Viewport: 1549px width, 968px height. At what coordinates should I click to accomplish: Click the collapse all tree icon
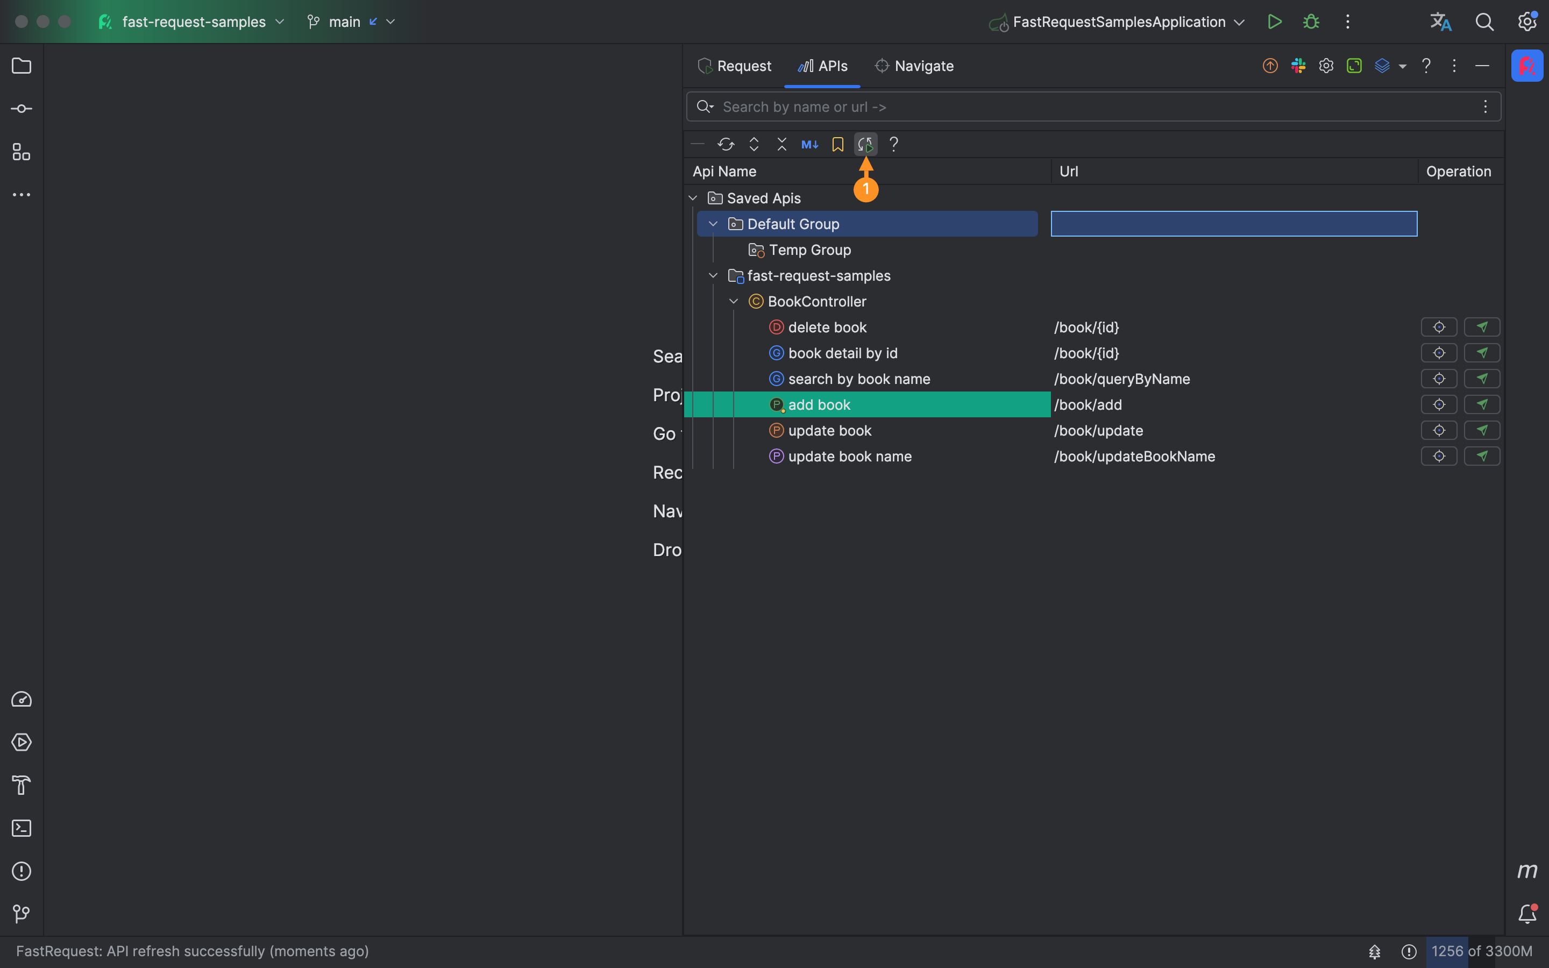pyautogui.click(x=781, y=144)
